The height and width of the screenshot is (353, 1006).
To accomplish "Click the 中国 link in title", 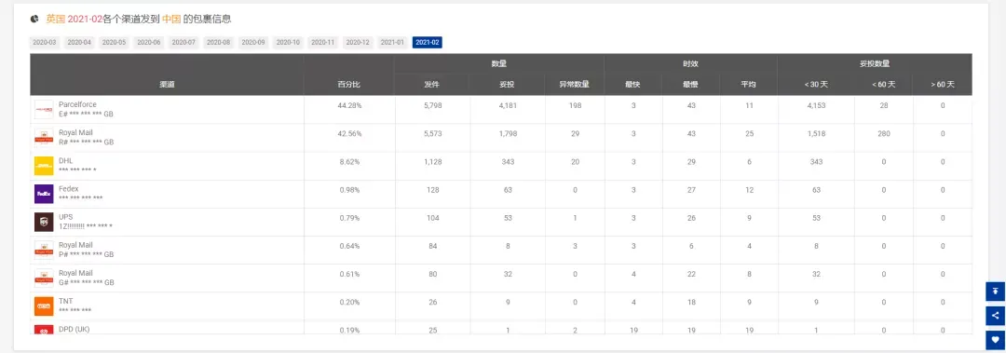I will tap(171, 20).
